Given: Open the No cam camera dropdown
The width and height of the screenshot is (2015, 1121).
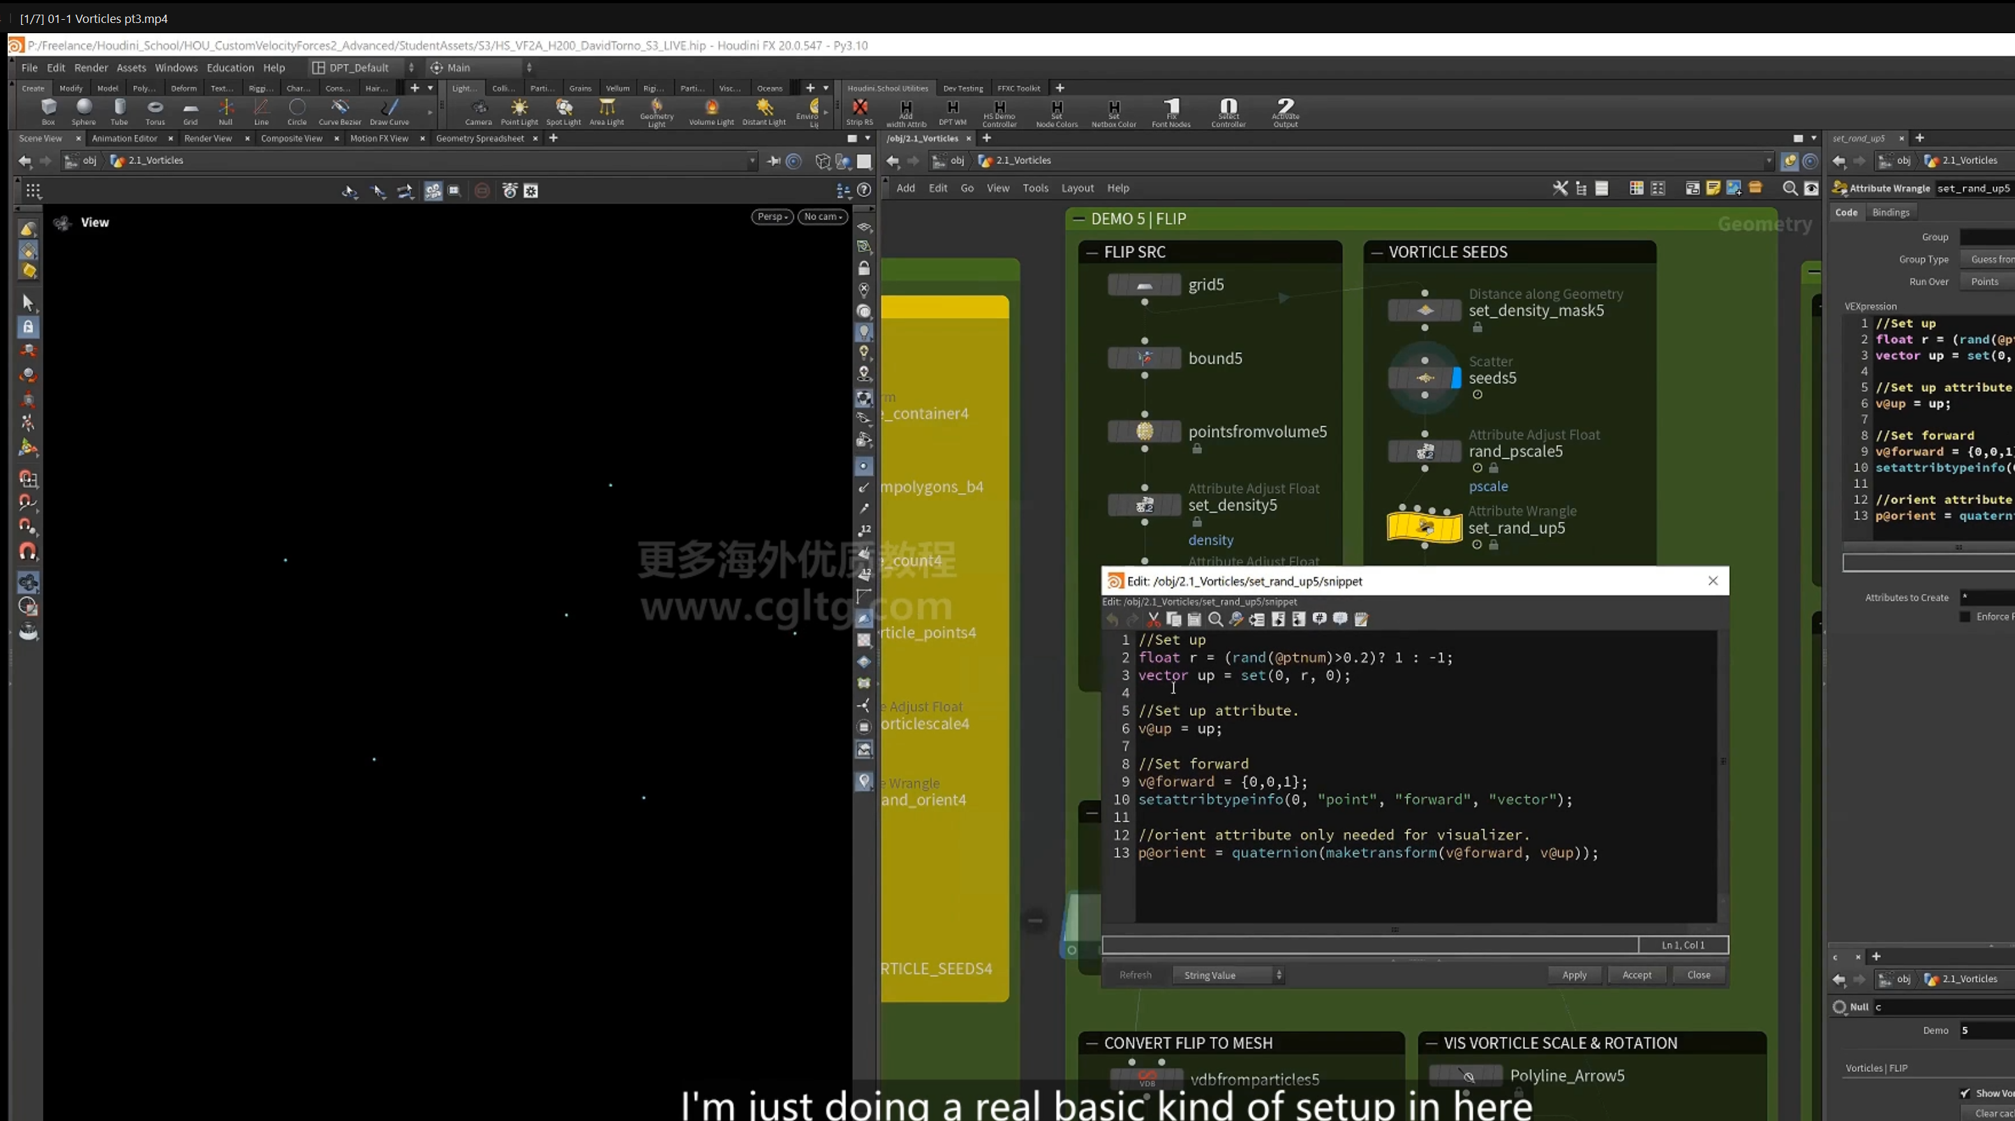Looking at the screenshot, I should (x=823, y=217).
